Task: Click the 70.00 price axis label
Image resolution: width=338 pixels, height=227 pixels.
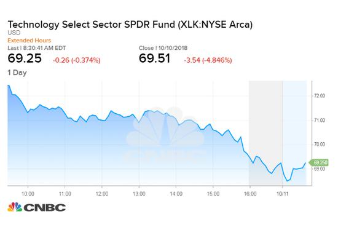Action: (320, 145)
